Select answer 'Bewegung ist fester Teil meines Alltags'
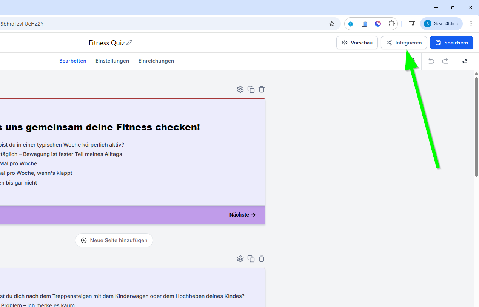Image resolution: width=479 pixels, height=307 pixels. point(72,154)
